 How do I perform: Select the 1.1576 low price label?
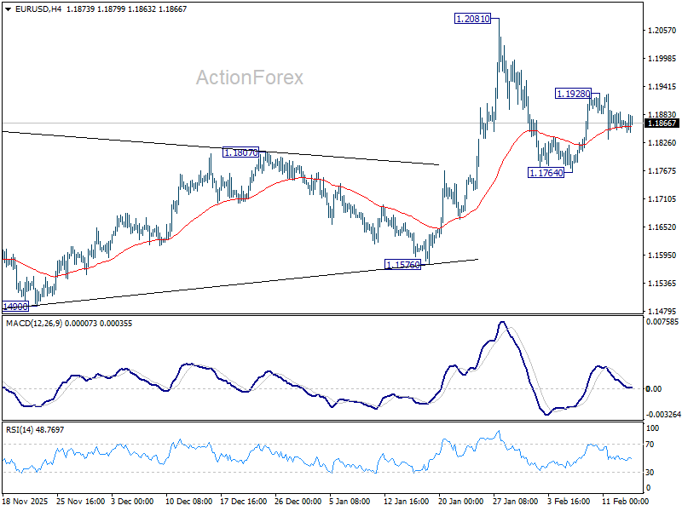[402, 266]
